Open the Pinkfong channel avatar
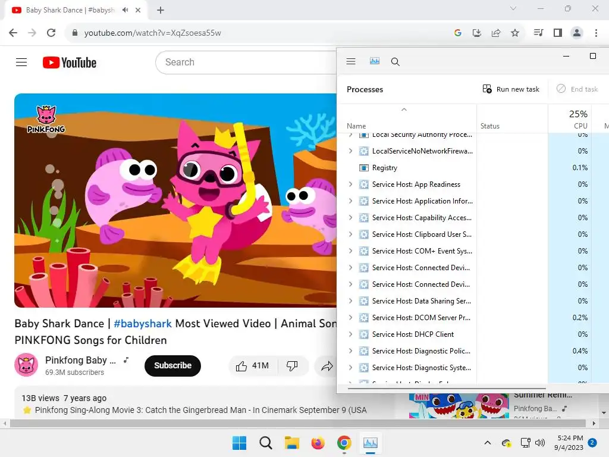 point(26,365)
